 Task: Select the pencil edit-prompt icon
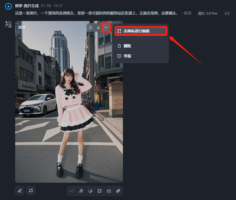click(x=20, y=191)
